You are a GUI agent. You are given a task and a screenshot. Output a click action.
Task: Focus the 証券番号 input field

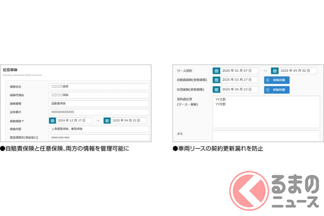click(99, 112)
